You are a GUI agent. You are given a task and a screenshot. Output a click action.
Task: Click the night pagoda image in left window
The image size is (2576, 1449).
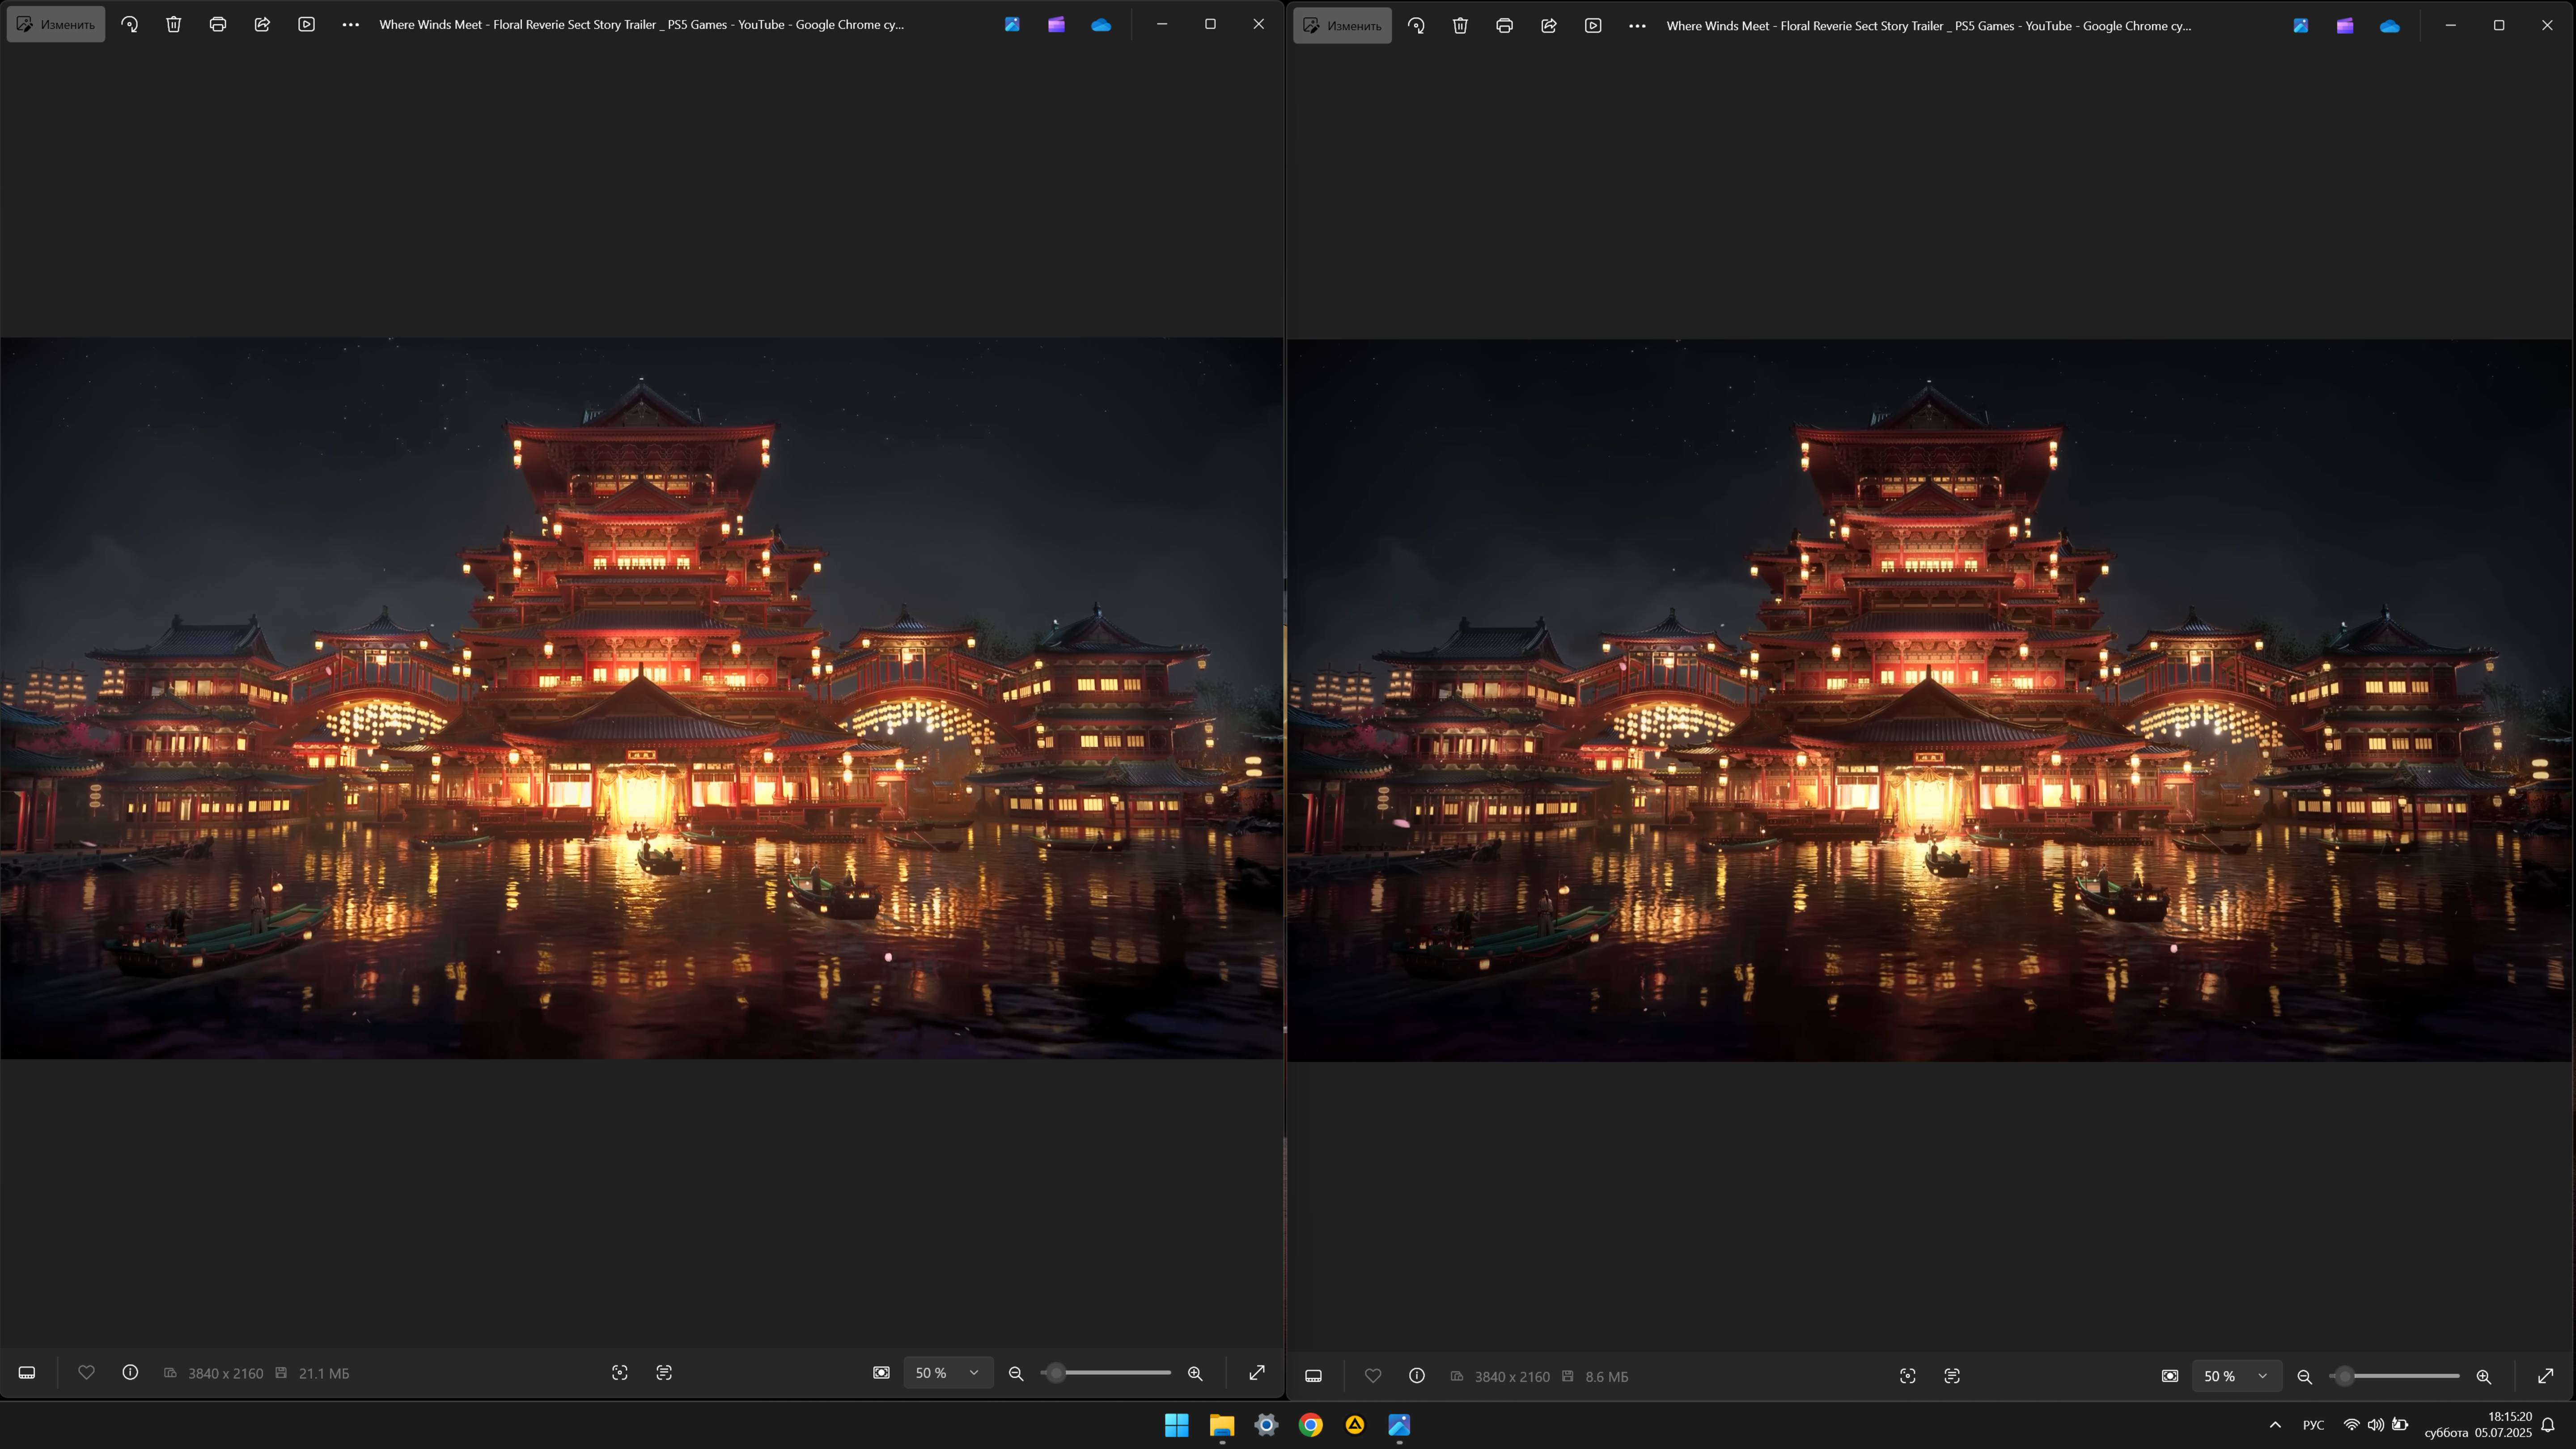click(642, 698)
